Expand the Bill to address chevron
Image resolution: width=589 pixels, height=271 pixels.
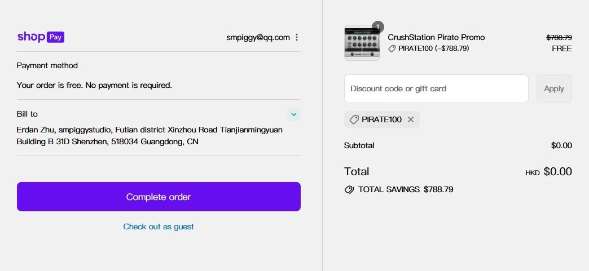click(x=293, y=114)
